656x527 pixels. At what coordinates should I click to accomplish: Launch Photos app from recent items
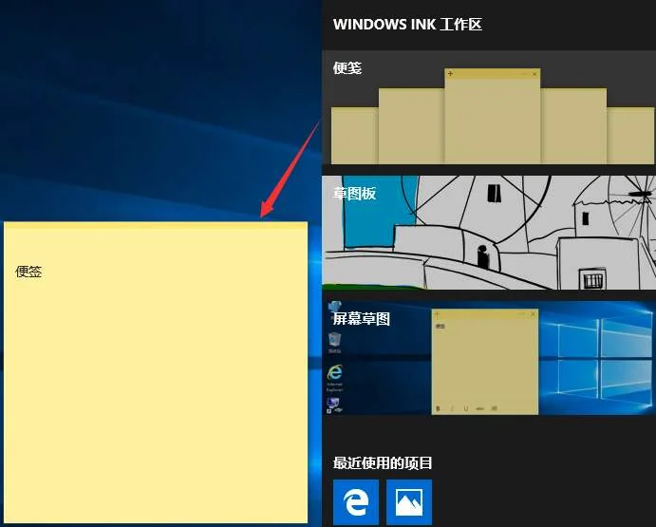[x=409, y=502]
